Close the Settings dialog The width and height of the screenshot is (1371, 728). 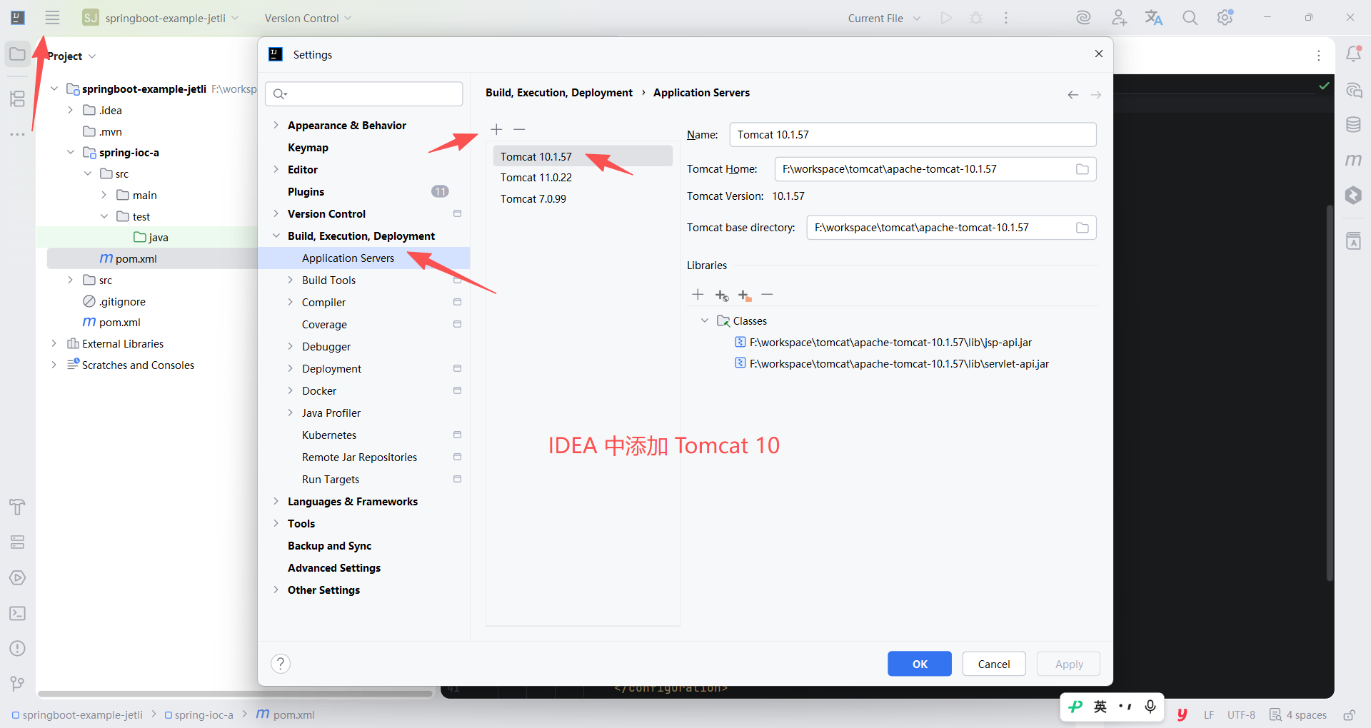[x=1099, y=54]
